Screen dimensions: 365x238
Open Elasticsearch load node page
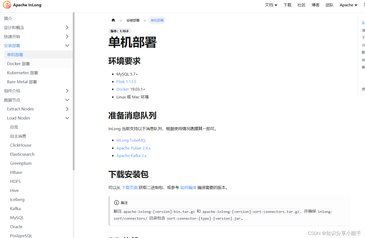pyautogui.click(x=22, y=154)
